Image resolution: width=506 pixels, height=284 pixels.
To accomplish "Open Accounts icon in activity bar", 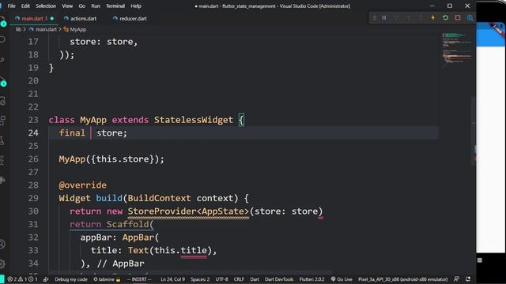I will (2, 245).
